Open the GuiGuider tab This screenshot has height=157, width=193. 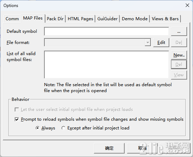(107, 19)
